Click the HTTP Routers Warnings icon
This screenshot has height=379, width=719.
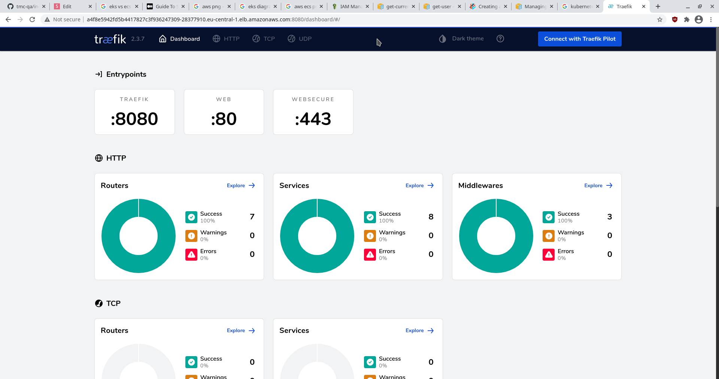191,236
